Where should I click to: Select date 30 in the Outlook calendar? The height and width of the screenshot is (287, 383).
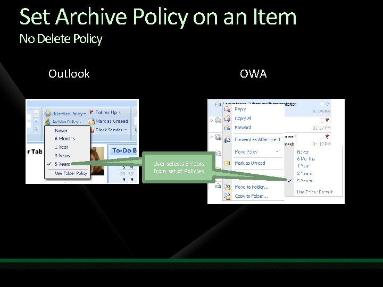click(x=131, y=174)
